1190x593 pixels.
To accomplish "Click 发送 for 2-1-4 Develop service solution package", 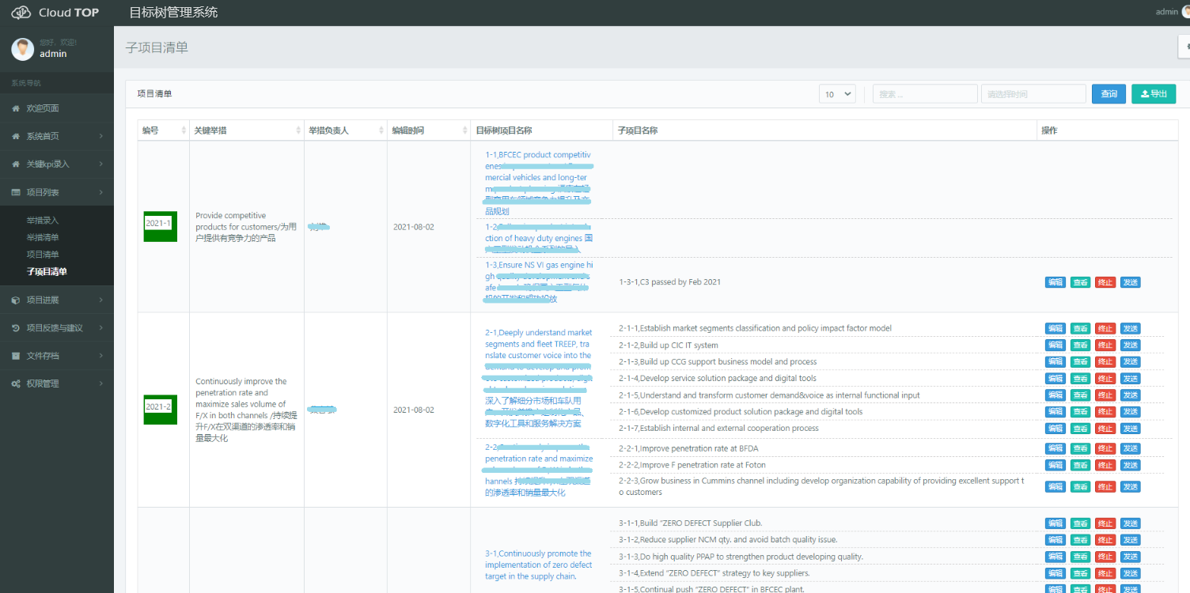I will (1131, 378).
